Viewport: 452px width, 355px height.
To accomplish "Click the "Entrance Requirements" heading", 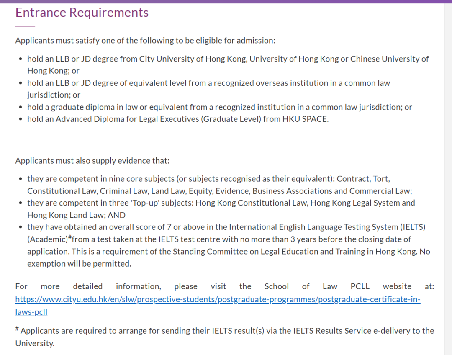I will tap(82, 13).
